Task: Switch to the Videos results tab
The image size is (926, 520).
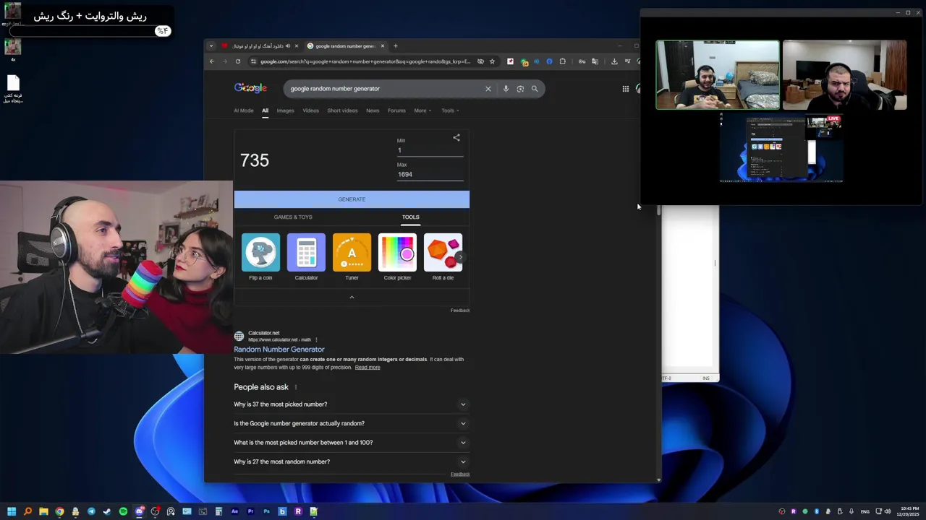Action: click(310, 110)
